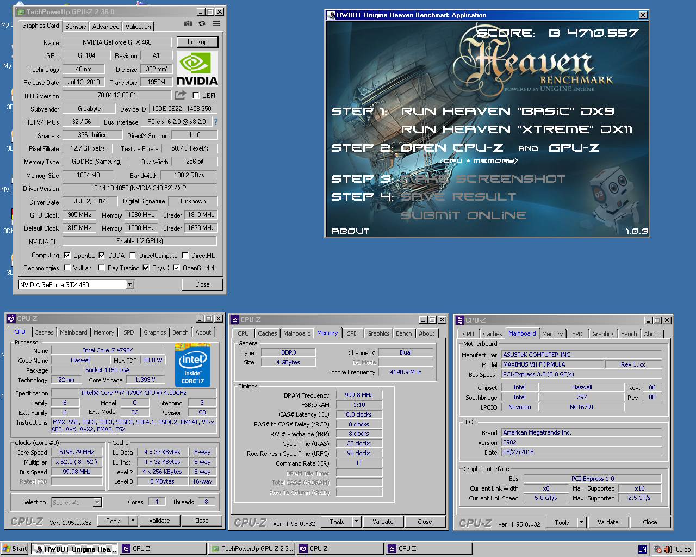Toggle the DirectCompute checkbox
Viewport: 696px width, 557px height.
click(133, 255)
